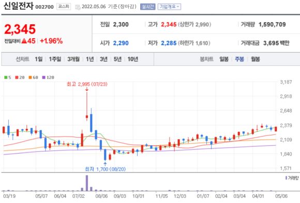Click the 하한가 1,610 text

pyautogui.click(x=194, y=43)
